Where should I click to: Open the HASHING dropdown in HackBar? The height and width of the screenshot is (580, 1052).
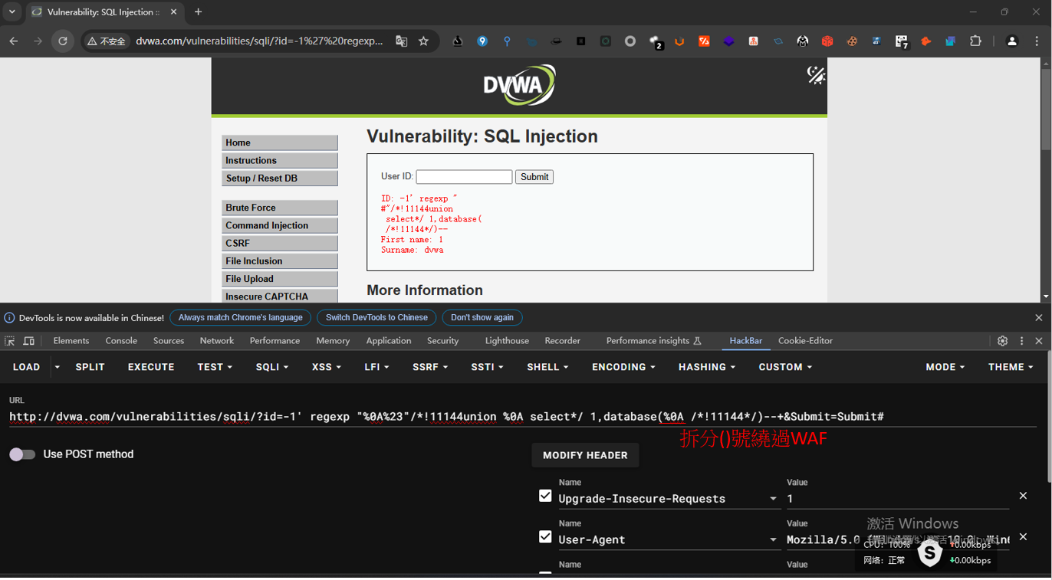pos(707,367)
